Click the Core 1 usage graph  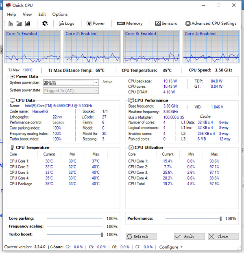coord(33,47)
